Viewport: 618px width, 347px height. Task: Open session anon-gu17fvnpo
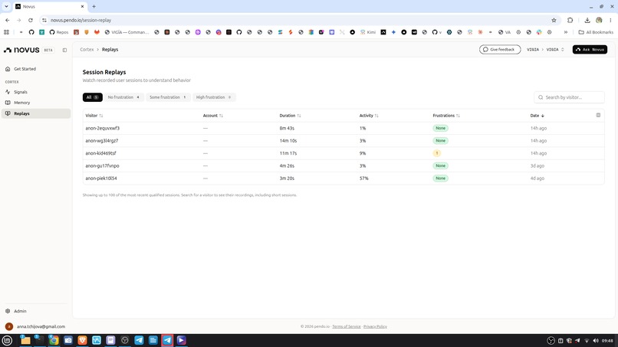coord(344,165)
